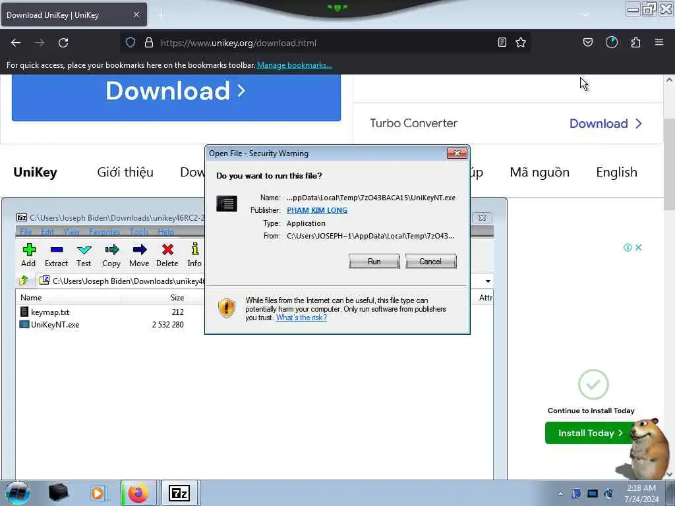Open the media player taskbar icon
Screen dimensions: 675x506
[x=98, y=493]
